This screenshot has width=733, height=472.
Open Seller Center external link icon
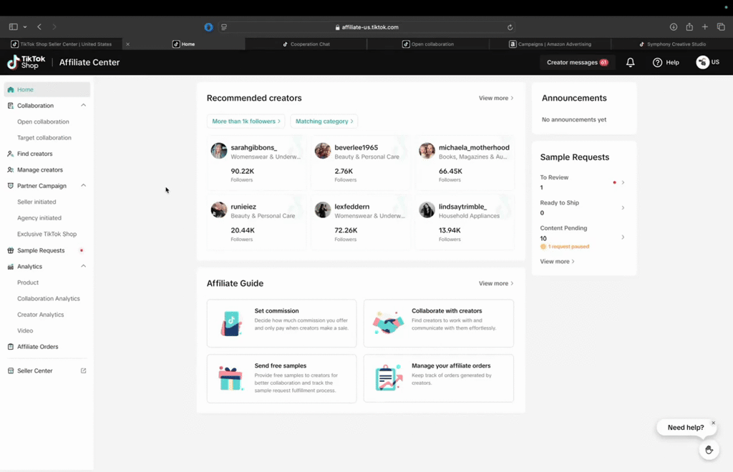tap(83, 370)
